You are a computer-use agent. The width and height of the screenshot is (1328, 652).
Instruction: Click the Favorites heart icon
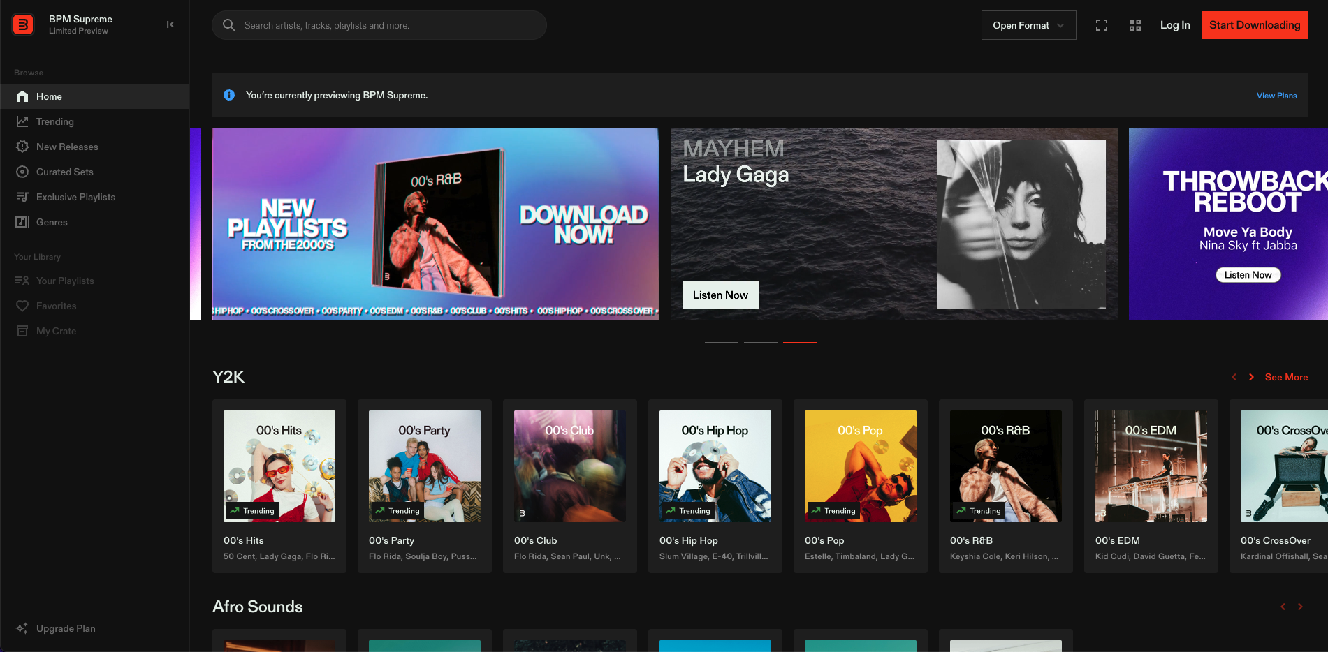(22, 306)
